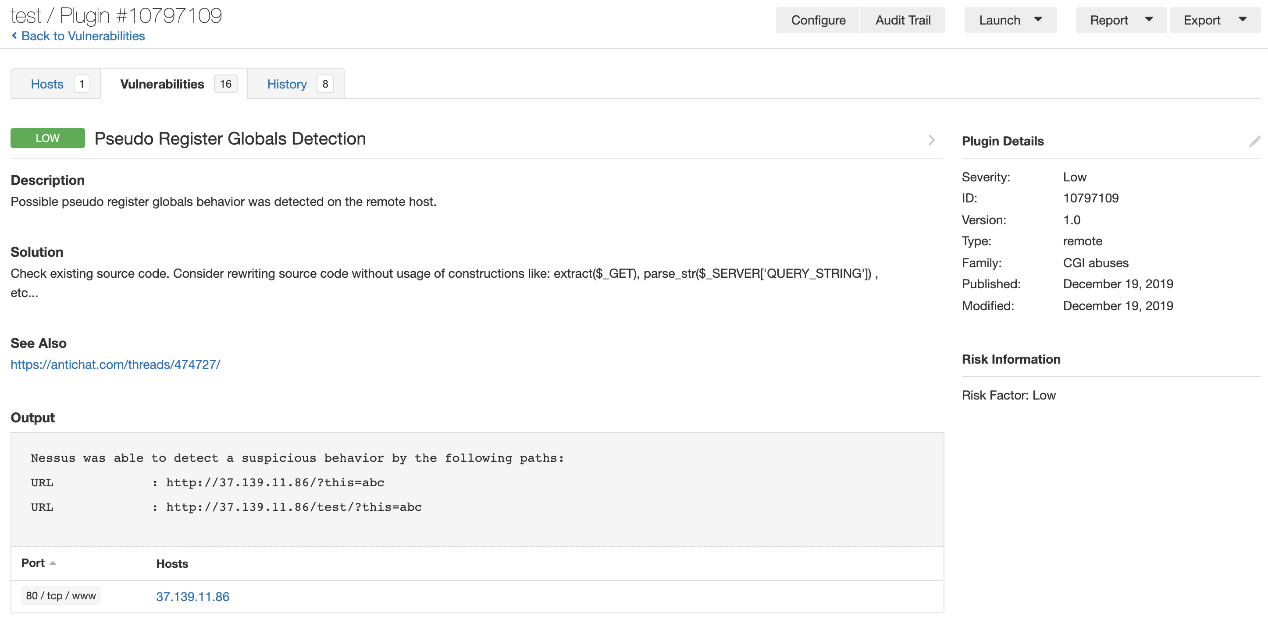Click the LOW severity badge

click(47, 138)
